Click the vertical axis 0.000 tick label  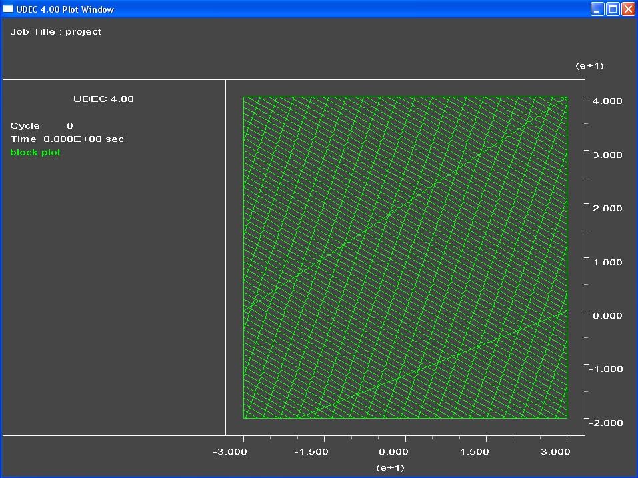[x=607, y=316]
